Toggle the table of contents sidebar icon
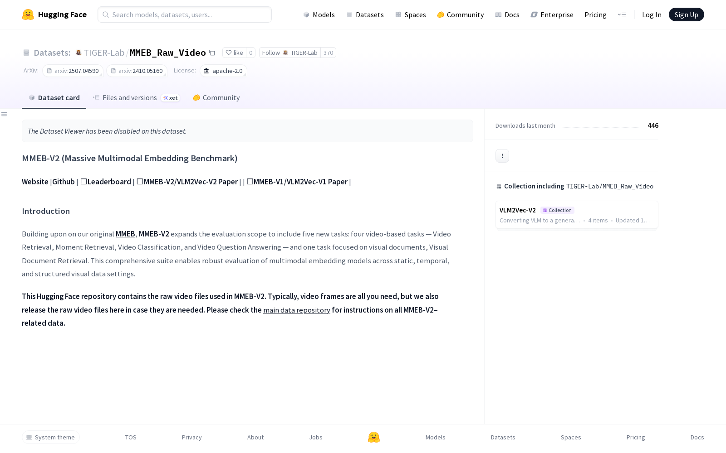This screenshot has width=726, height=453. tap(4, 114)
